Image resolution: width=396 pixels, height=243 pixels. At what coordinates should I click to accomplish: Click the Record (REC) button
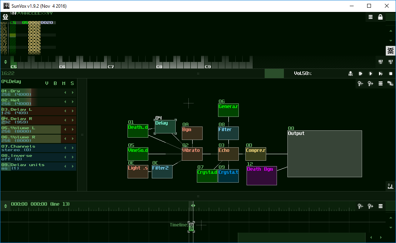[351, 73]
